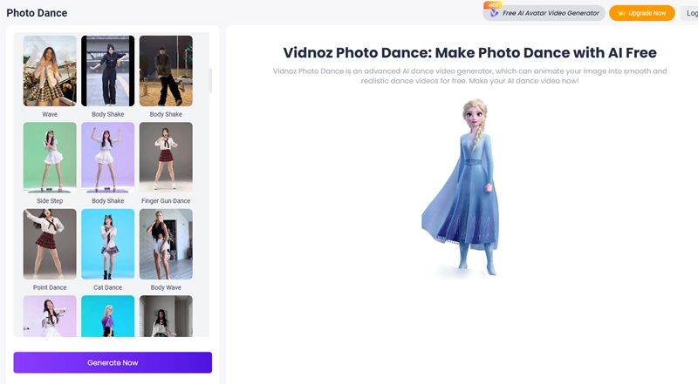Click the HOT badge on avatar generator
The width and height of the screenshot is (698, 384).
point(493,5)
